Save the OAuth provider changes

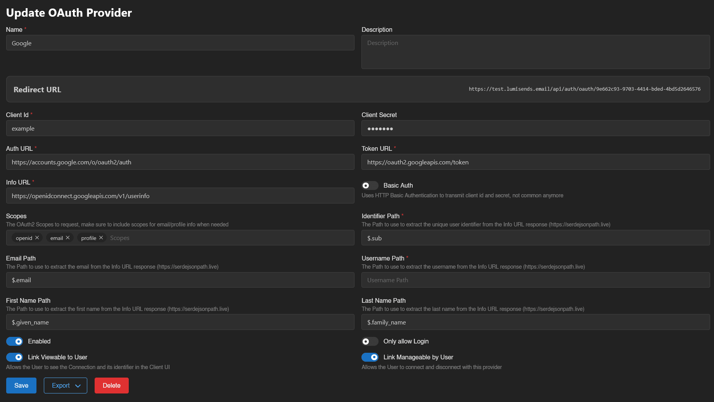click(21, 385)
